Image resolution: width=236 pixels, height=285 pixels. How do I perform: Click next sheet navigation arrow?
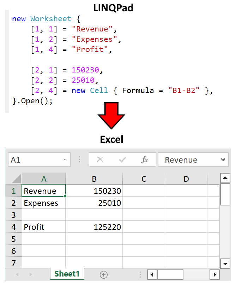tap(30, 274)
